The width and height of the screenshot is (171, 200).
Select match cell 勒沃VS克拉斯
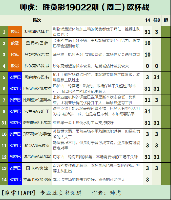click(37, 145)
